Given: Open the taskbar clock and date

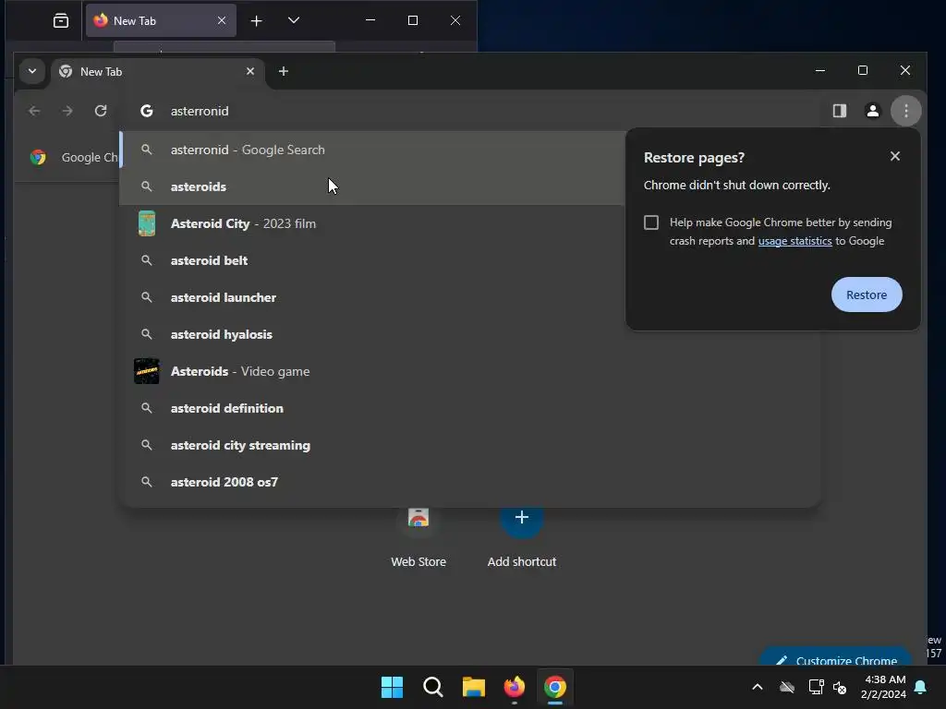Looking at the screenshot, I should click(884, 687).
